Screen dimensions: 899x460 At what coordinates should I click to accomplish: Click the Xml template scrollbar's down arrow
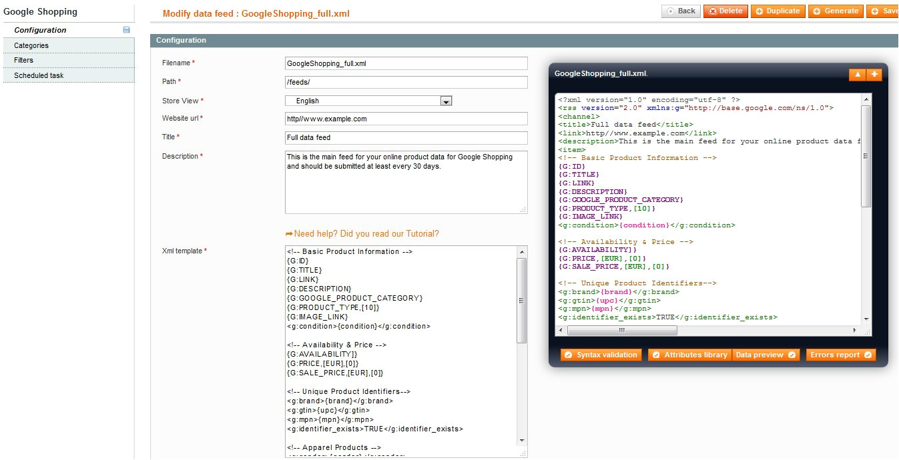522,441
